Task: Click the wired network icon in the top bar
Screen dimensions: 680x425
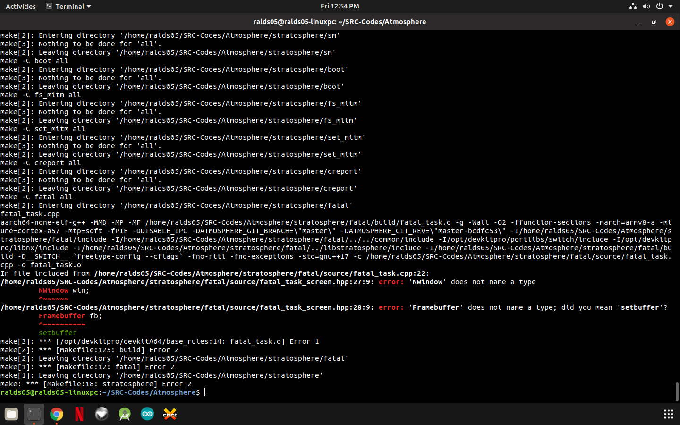Action: [x=633, y=6]
